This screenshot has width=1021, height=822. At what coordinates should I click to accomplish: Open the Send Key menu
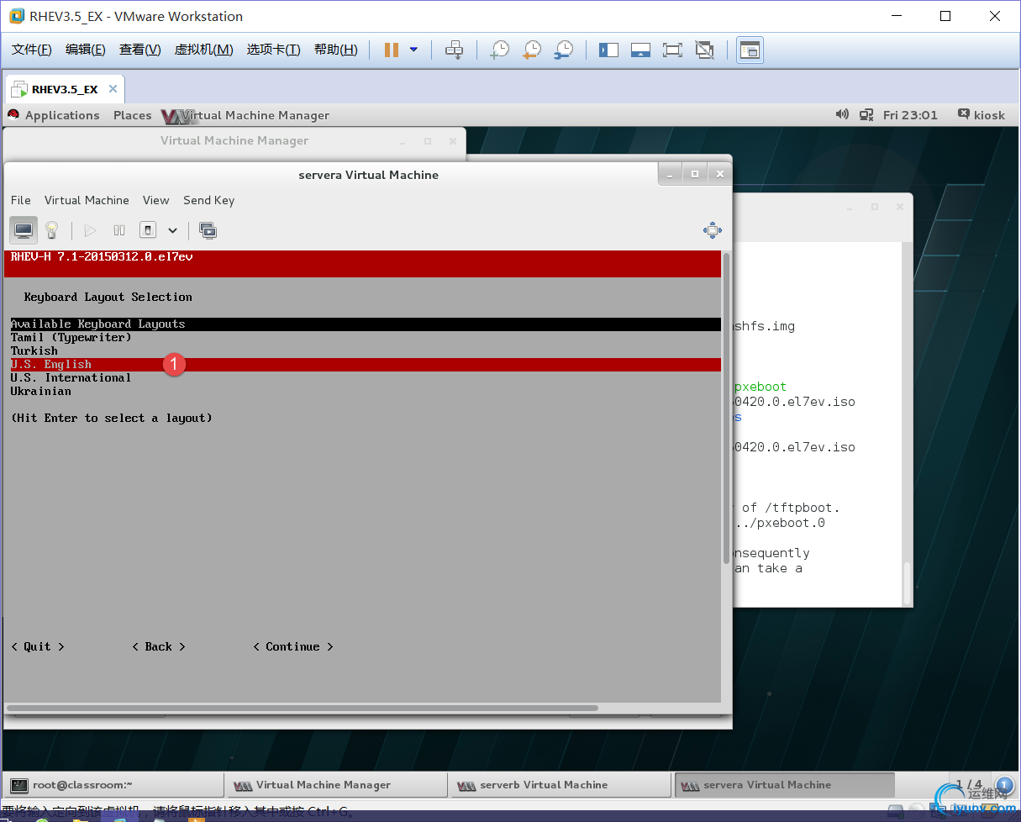tap(209, 200)
